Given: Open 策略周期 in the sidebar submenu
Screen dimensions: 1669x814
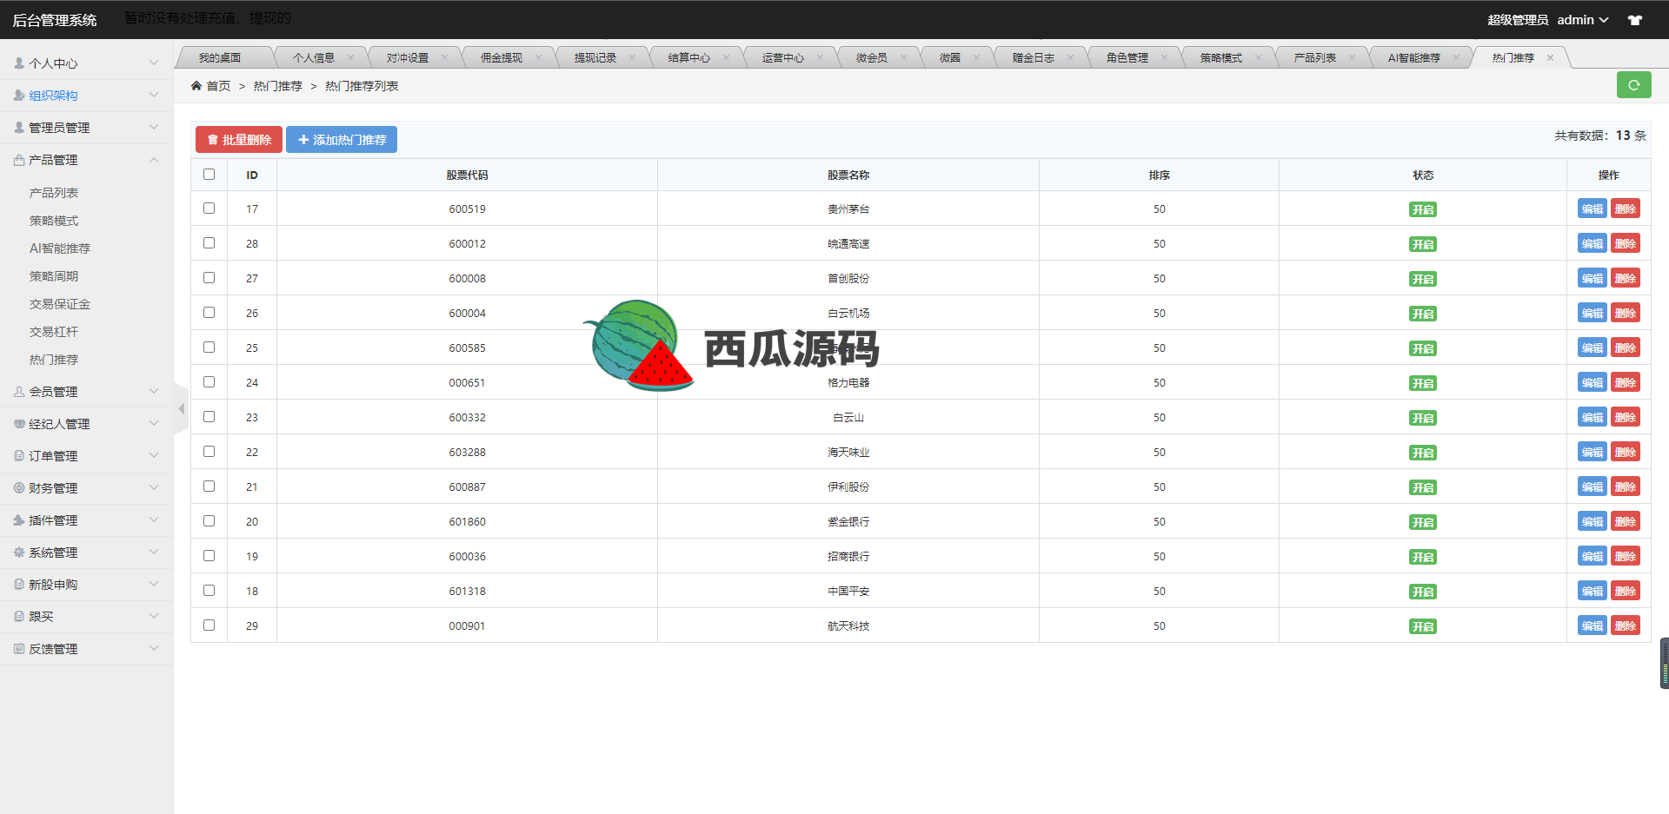Looking at the screenshot, I should coord(54,276).
